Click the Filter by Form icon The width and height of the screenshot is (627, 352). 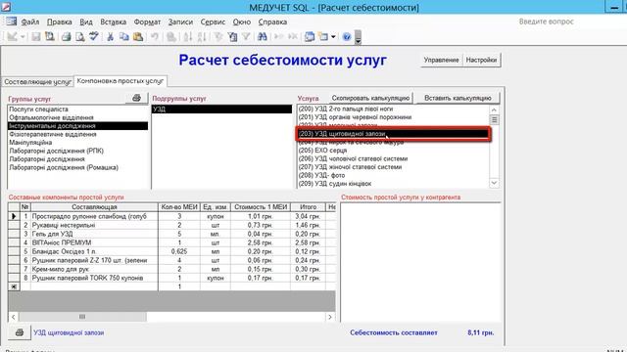pyautogui.click(x=232, y=37)
